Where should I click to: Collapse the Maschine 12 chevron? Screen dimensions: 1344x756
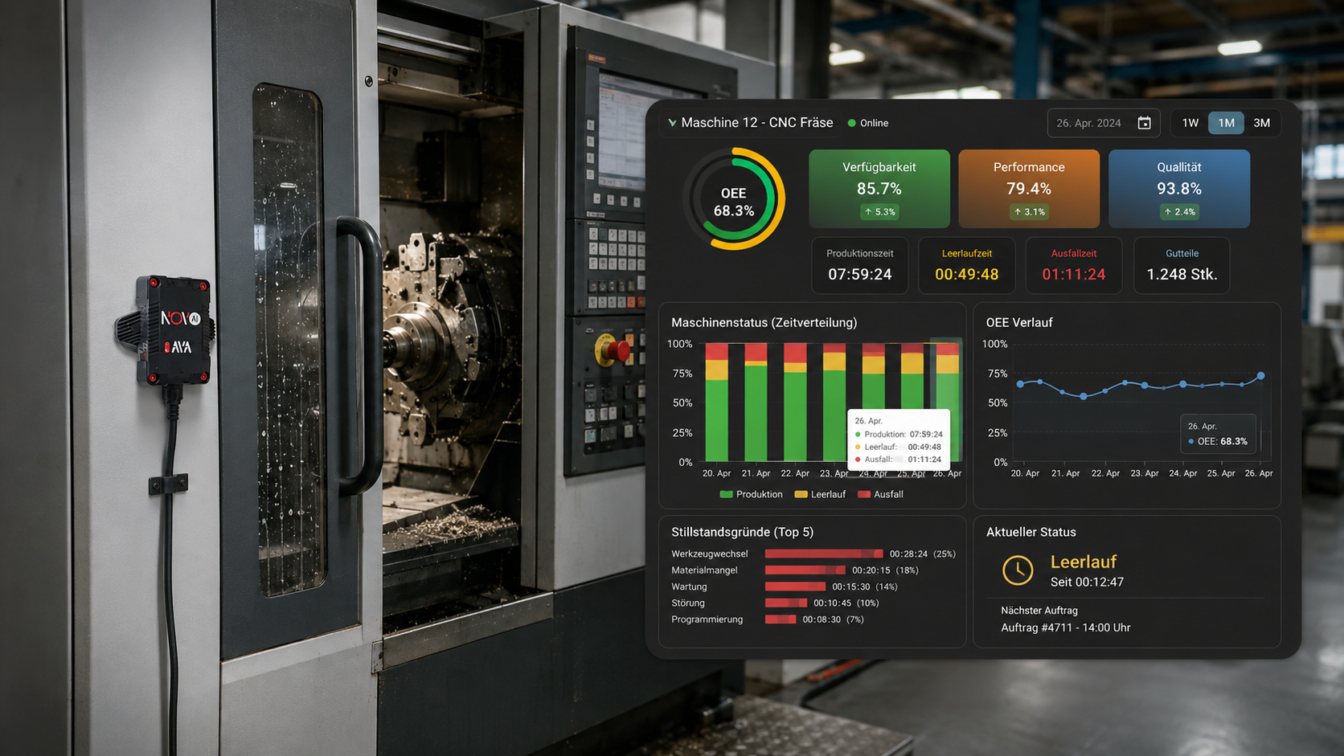point(672,123)
